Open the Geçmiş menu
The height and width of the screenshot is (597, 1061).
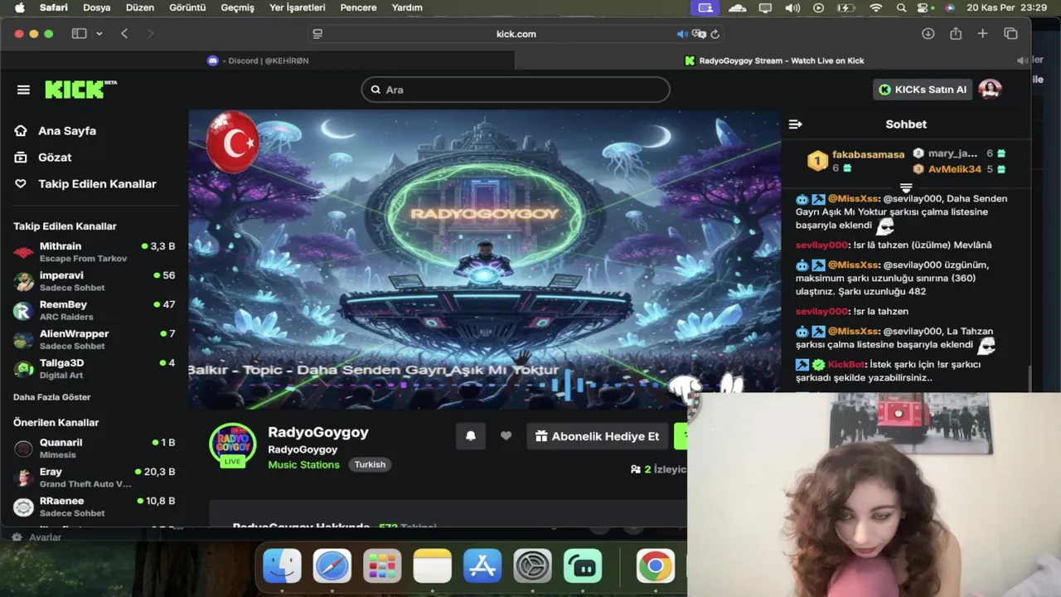tap(237, 7)
